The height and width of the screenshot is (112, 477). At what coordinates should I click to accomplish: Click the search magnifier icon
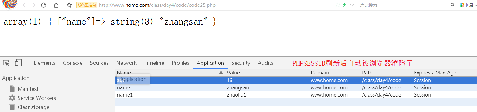pos(453,5)
